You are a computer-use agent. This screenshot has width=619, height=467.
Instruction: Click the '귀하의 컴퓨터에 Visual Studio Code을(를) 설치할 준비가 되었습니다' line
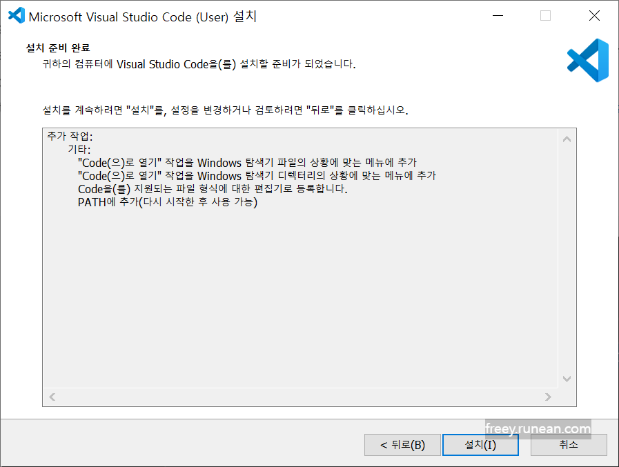[x=199, y=64]
